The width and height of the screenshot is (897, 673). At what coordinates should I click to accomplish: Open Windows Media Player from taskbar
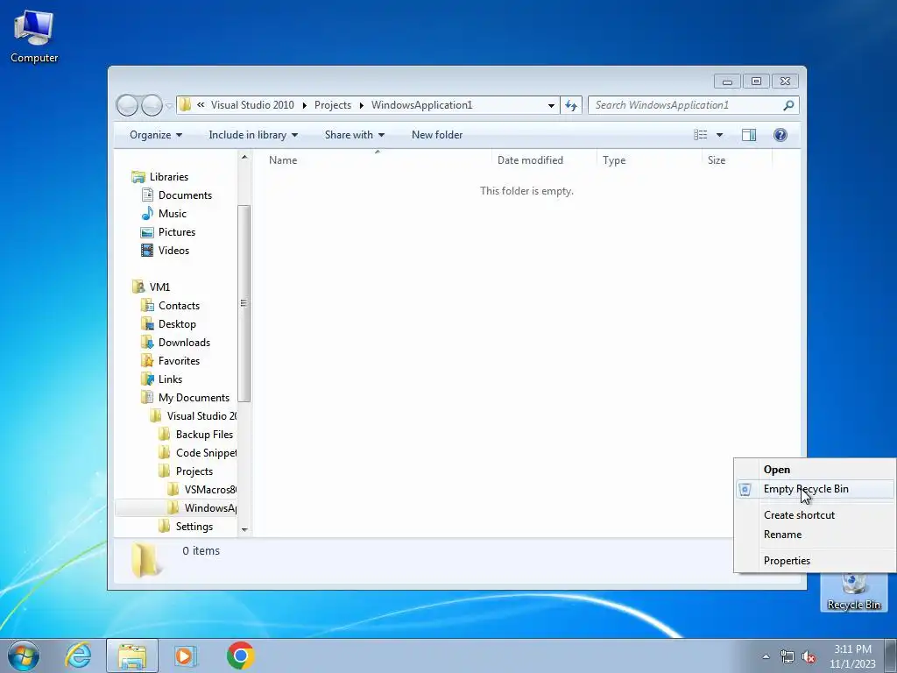[185, 655]
